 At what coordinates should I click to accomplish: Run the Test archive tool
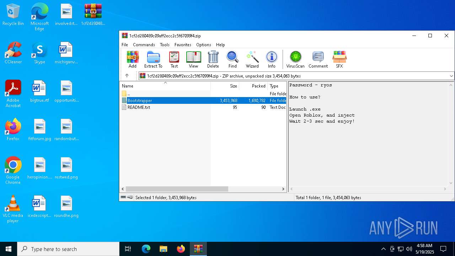174,59
